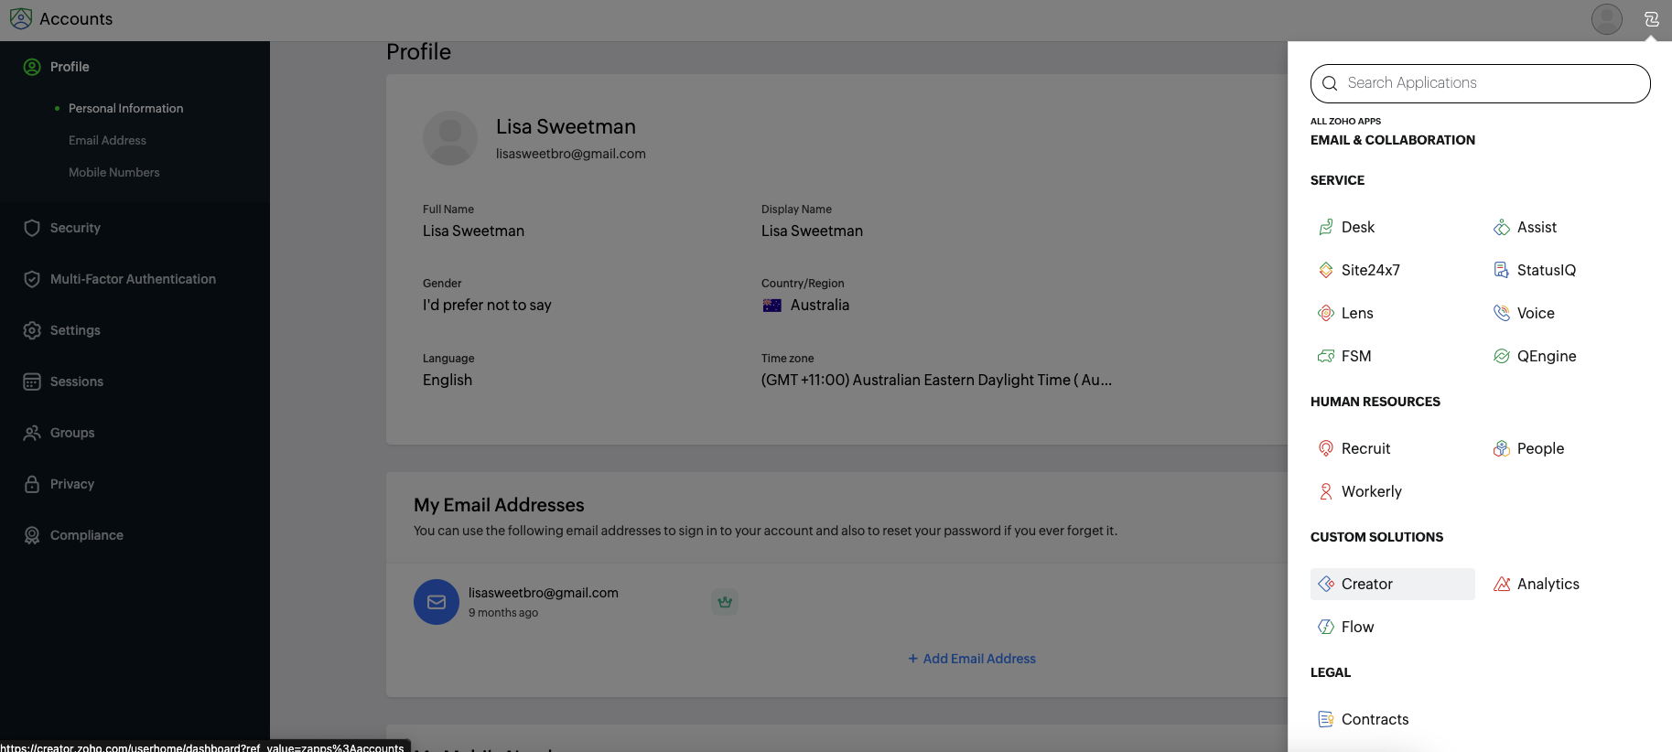Click the SERVICE category heading
The height and width of the screenshot is (752, 1672).
point(1337,180)
